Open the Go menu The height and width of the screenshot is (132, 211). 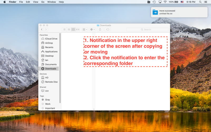coord(43,2)
